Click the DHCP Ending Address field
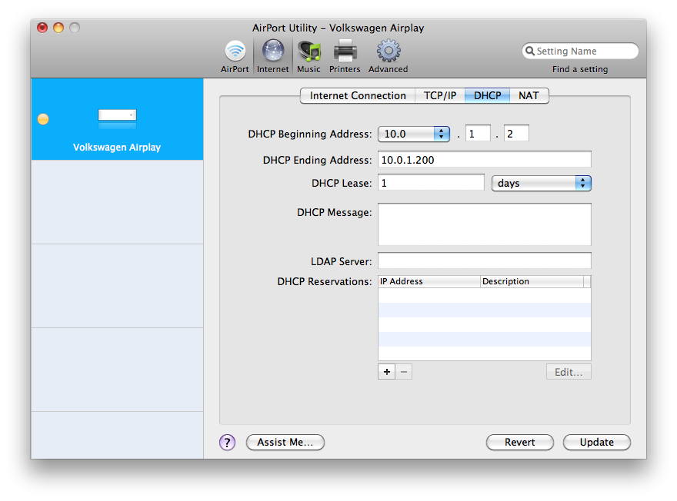Screen dimensions: 677x501 click(485, 160)
